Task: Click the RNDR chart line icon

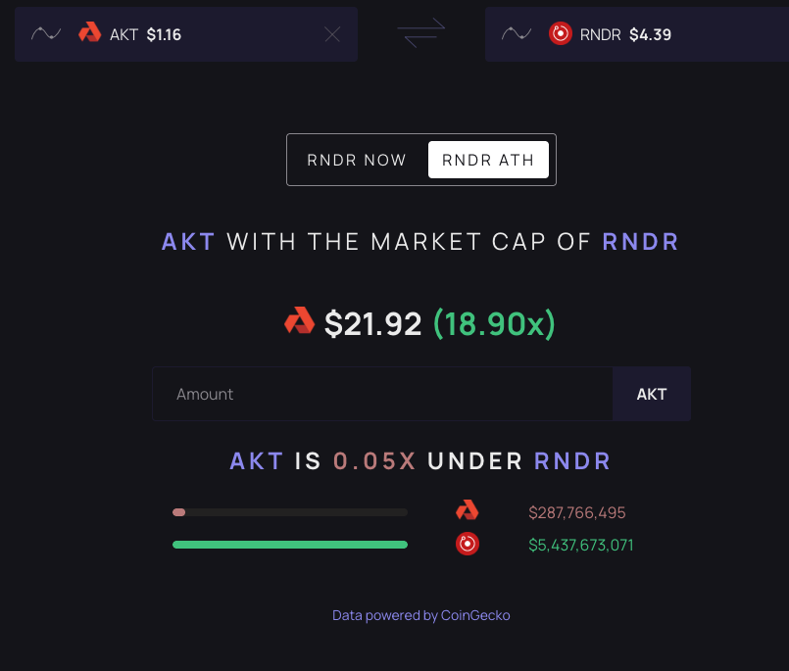Action: [516, 34]
